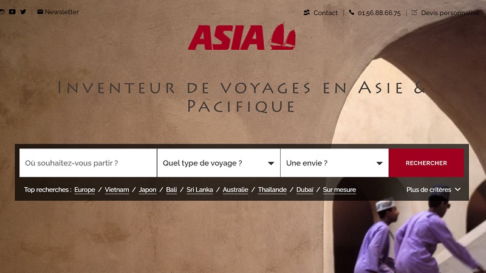Screen dimensions: 486x273
Task: Select the Japon top search link
Action: coord(148,190)
